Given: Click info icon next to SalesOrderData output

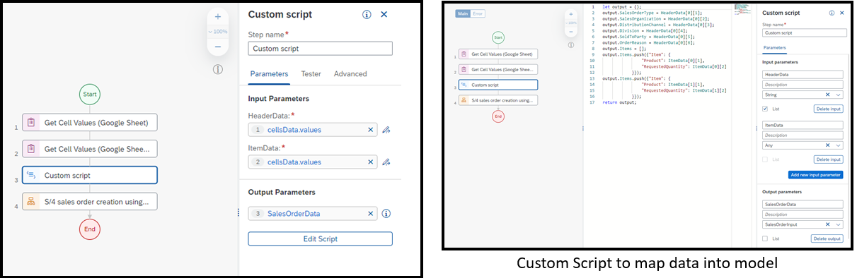Looking at the screenshot, I should tap(386, 214).
